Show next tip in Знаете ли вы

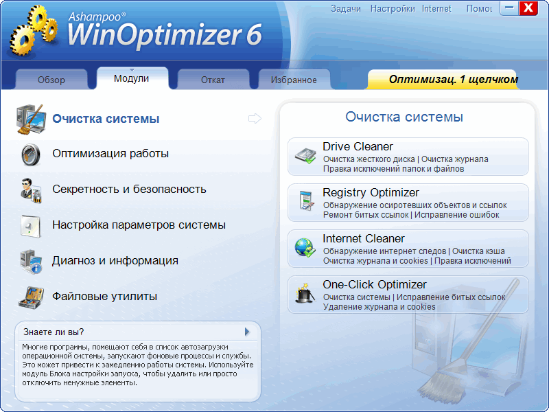pos(247,332)
